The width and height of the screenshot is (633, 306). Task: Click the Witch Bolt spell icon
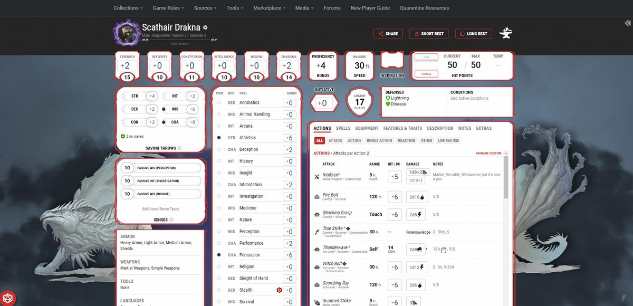(x=316, y=267)
